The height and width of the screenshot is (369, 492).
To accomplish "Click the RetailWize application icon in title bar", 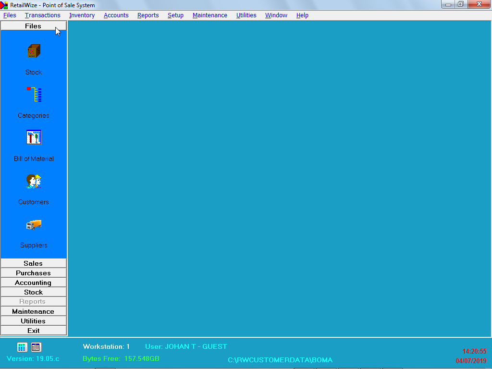I will (x=4, y=5).
